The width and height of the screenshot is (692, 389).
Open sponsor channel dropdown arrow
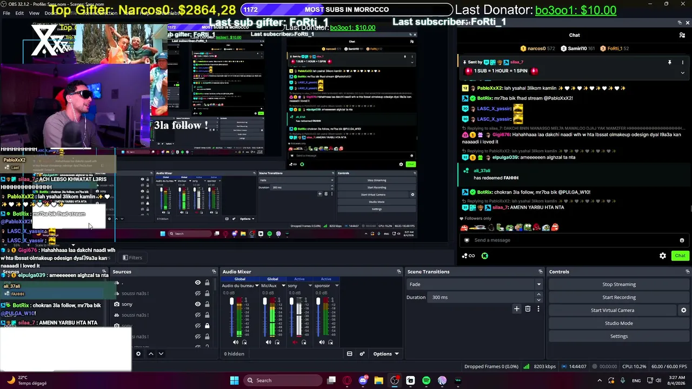[x=336, y=286]
